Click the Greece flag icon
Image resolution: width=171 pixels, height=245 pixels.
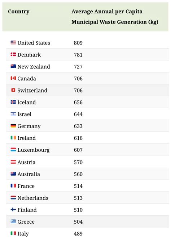[13, 221]
